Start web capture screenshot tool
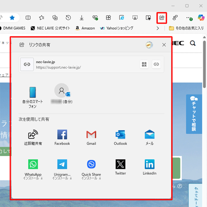 pyautogui.click(x=135, y=18)
